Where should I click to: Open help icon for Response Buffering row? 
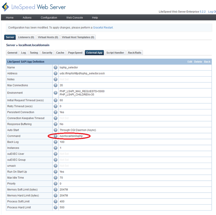(x=55, y=124)
